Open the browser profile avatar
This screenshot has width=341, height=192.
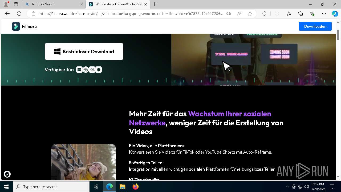(x=6, y=4)
